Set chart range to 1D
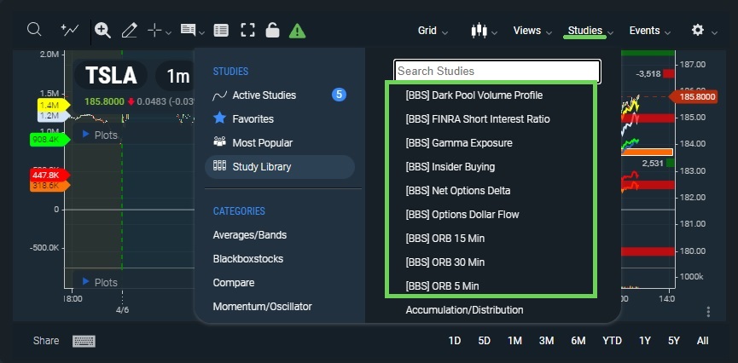 (455, 341)
